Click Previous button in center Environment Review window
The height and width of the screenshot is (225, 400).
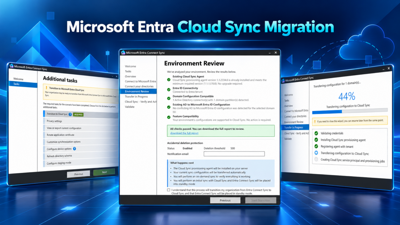225,200
